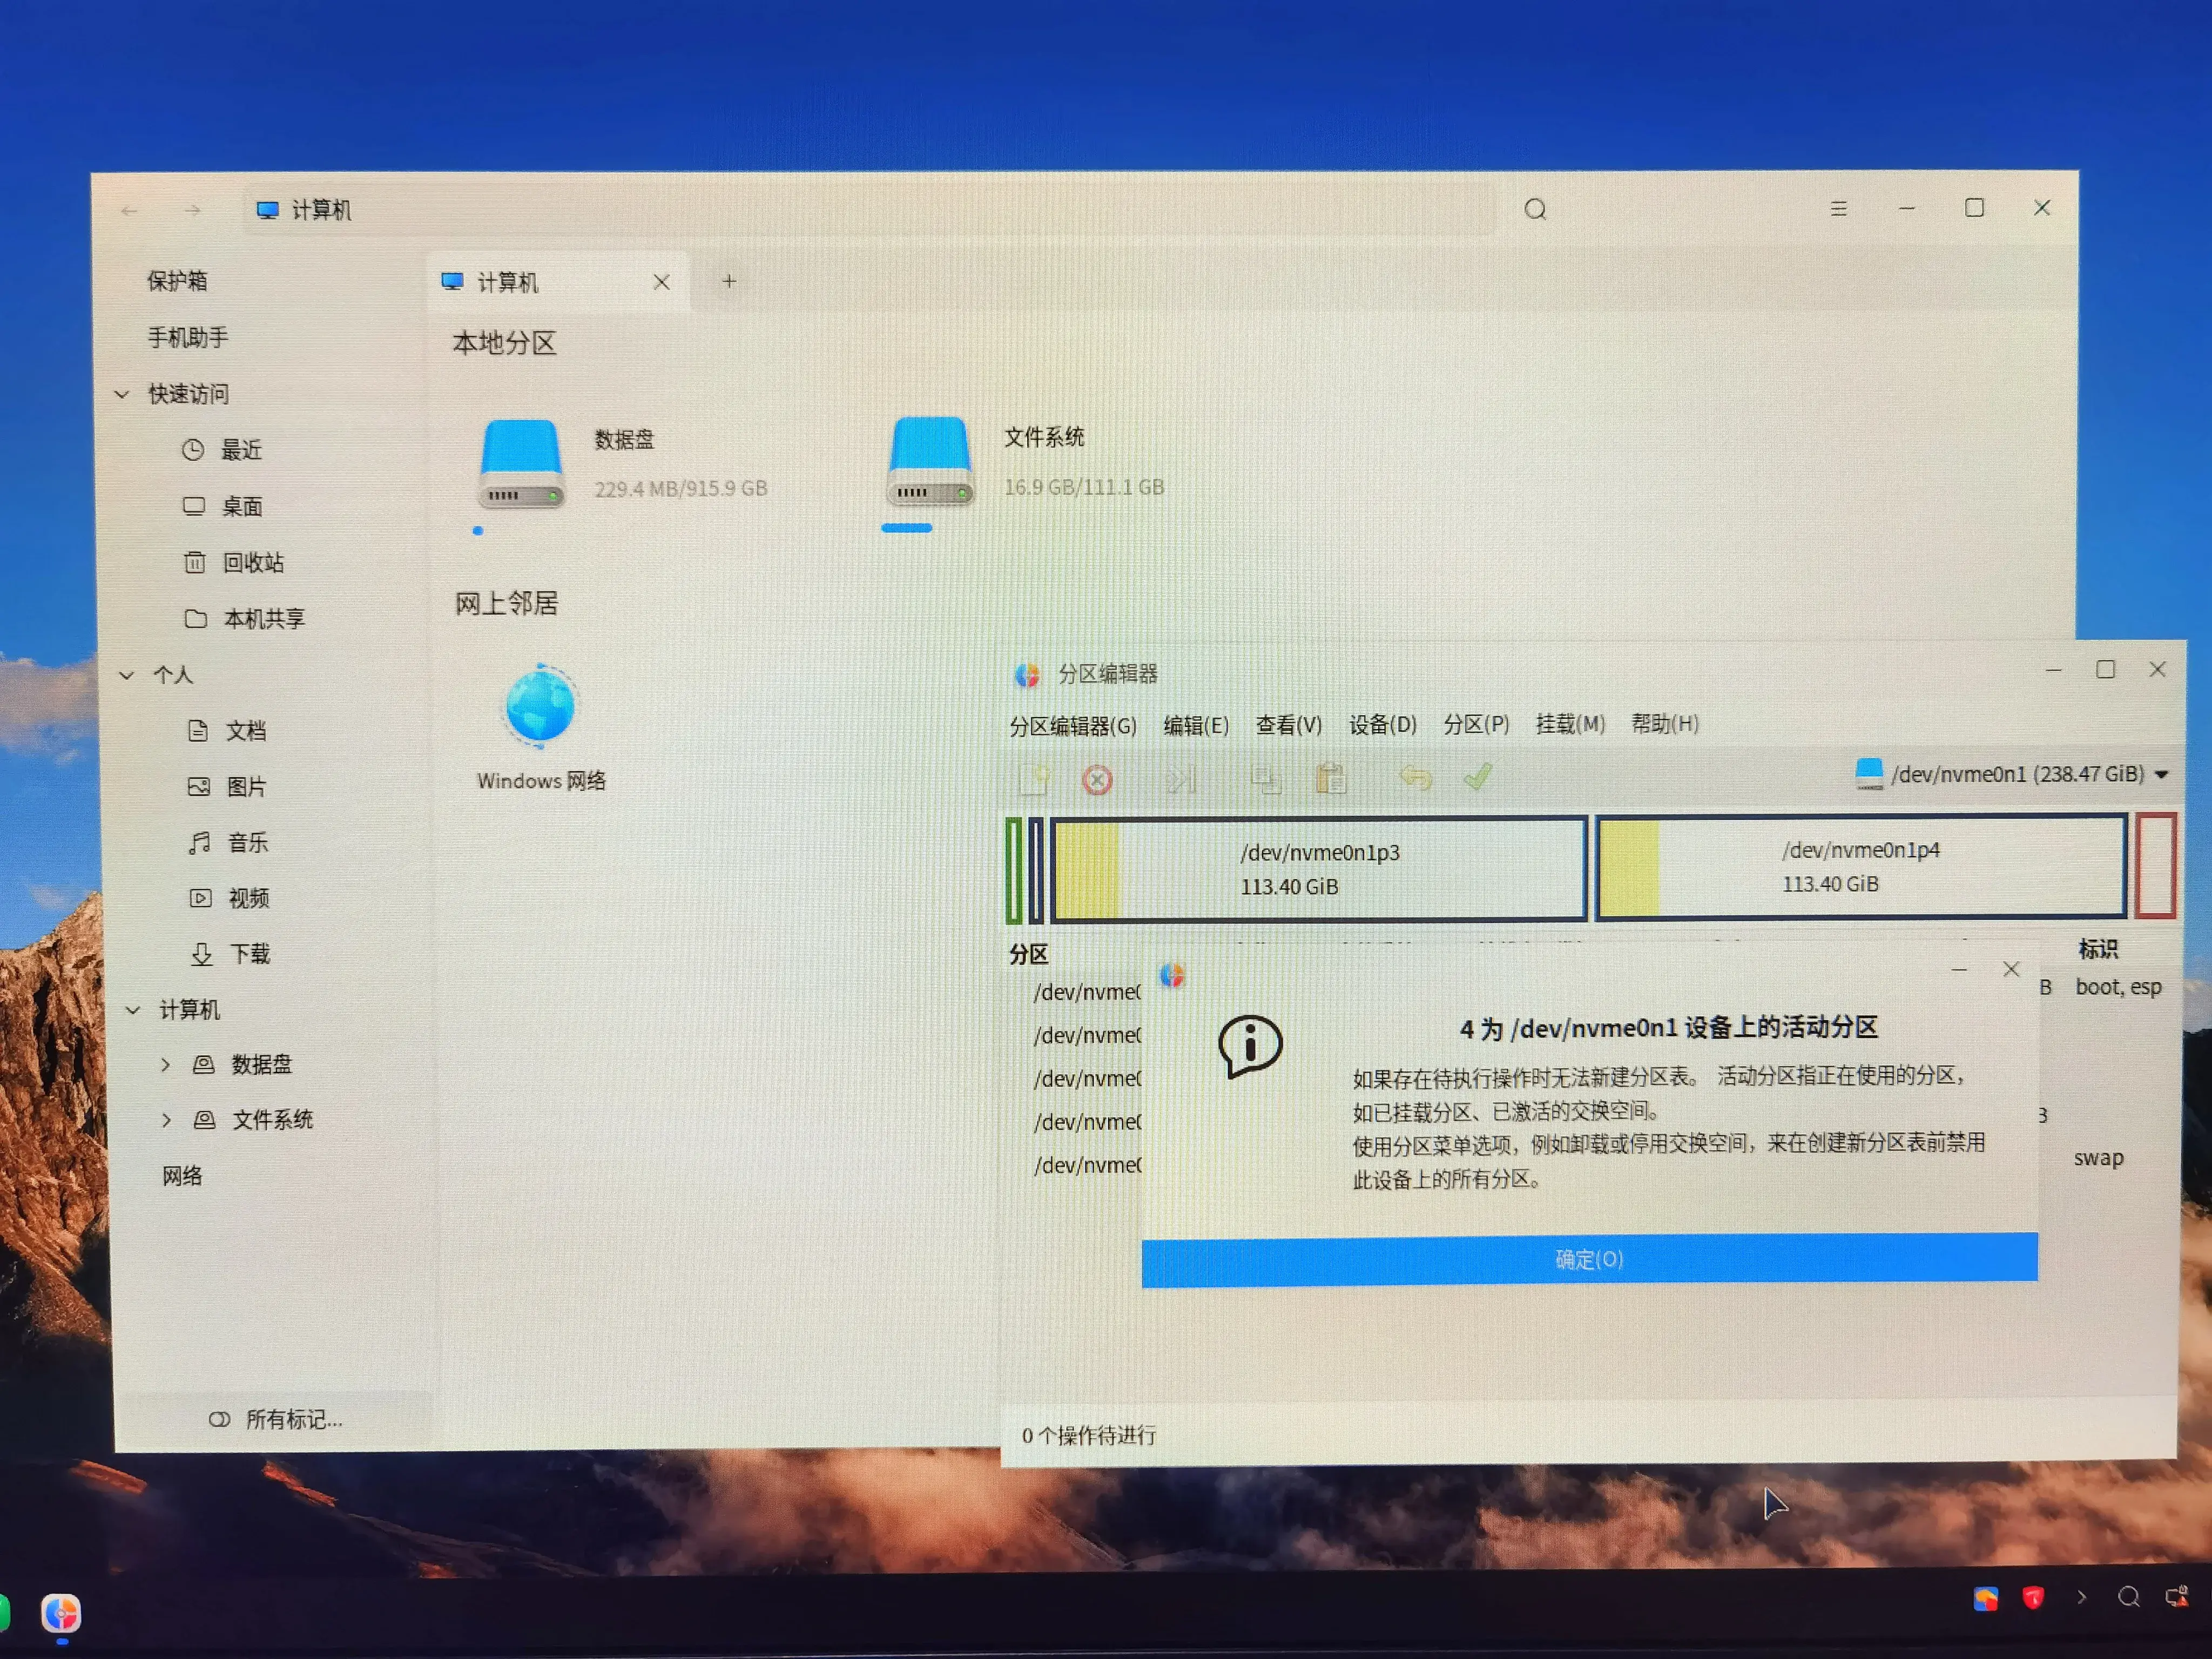The image size is (2212, 1659).
Task: Collapse the 个人 sidebar section
Action: click(x=127, y=676)
